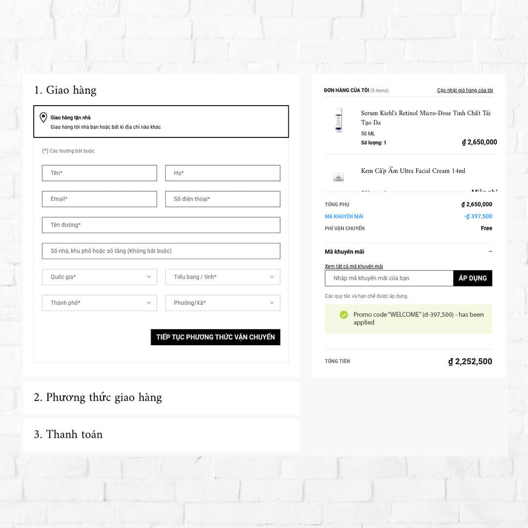The height and width of the screenshot is (528, 528).
Task: Open the Cập nhật giỏ hàng link
Action: coord(465,90)
